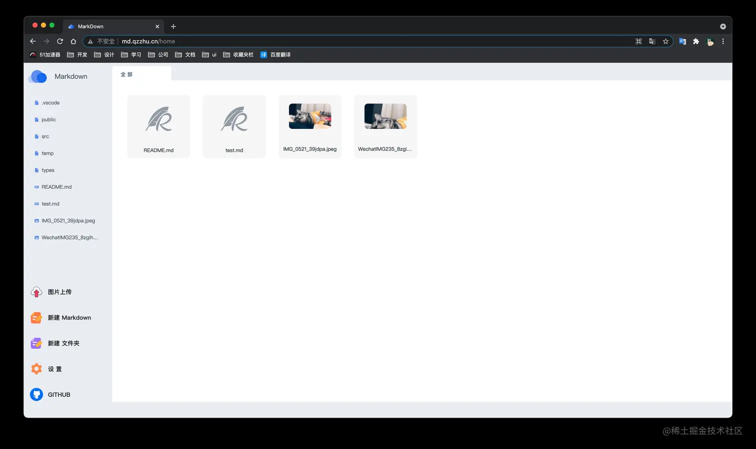Click the file icon beside test.md in sidebar

point(36,204)
